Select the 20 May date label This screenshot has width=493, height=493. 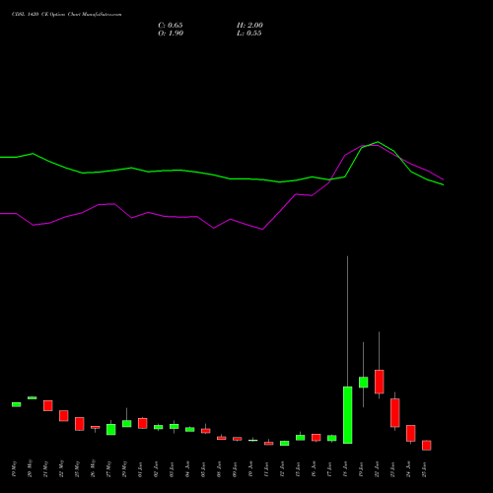click(30, 468)
